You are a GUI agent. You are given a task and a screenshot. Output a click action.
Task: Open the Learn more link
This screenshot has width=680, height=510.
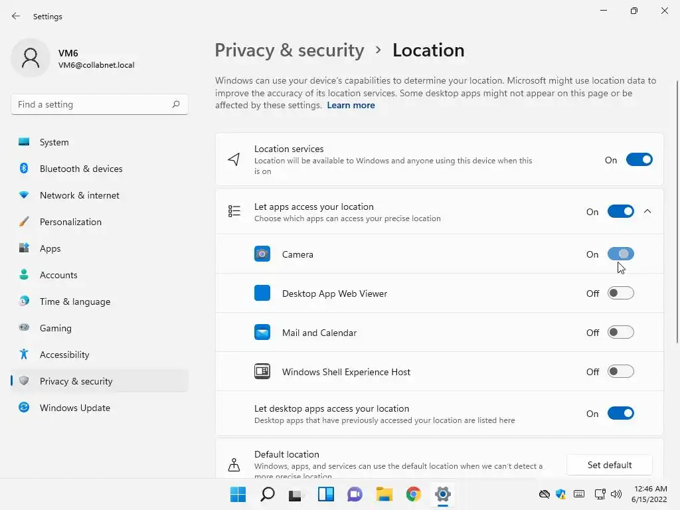coord(351,106)
